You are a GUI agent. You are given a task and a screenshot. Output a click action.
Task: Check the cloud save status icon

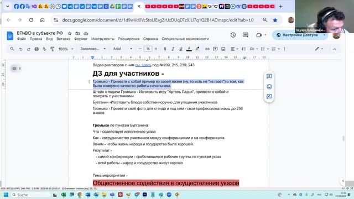[86, 33]
